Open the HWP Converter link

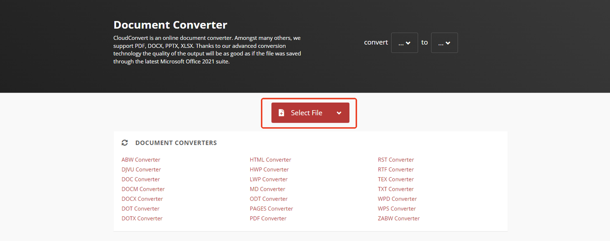pos(269,170)
